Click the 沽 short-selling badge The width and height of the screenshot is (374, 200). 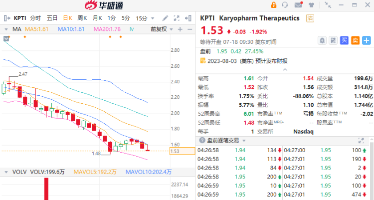click(x=310, y=18)
